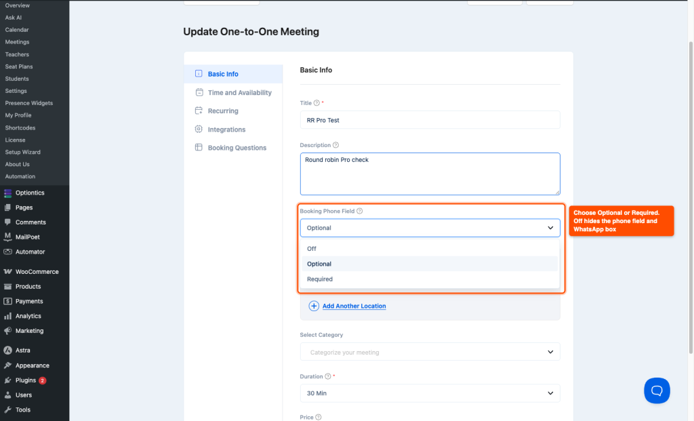Screen dimensions: 694x421
Task: Click help icon beside Booking Phone Field
Action: pyautogui.click(x=359, y=211)
